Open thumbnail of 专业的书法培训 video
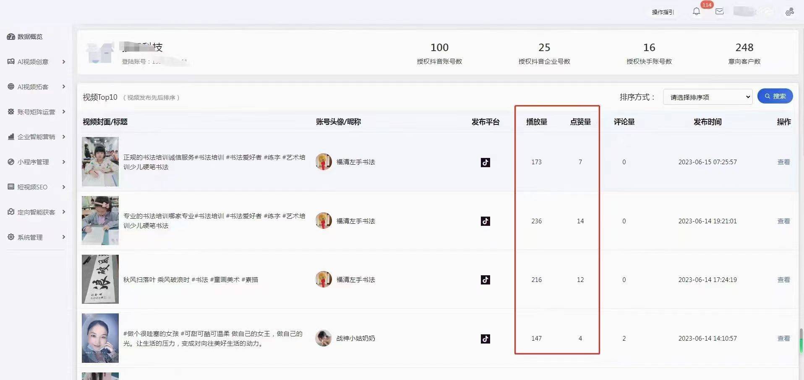804x380 pixels. tap(100, 220)
